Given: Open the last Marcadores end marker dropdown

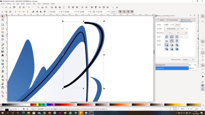Looking at the screenshot, I should point(184,33).
